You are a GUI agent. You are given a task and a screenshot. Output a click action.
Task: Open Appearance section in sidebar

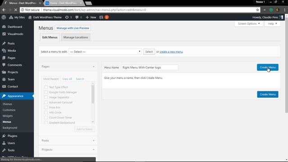coord(17,96)
